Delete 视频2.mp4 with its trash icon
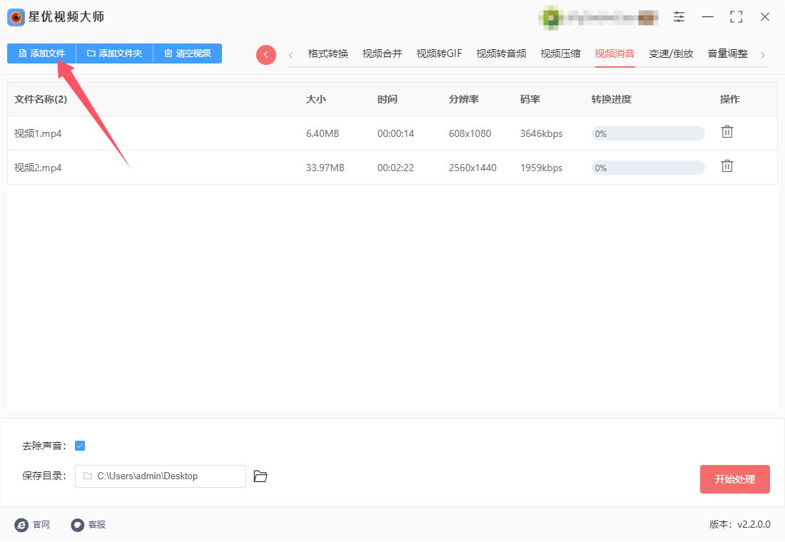Image resolution: width=785 pixels, height=542 pixels. [x=727, y=166]
